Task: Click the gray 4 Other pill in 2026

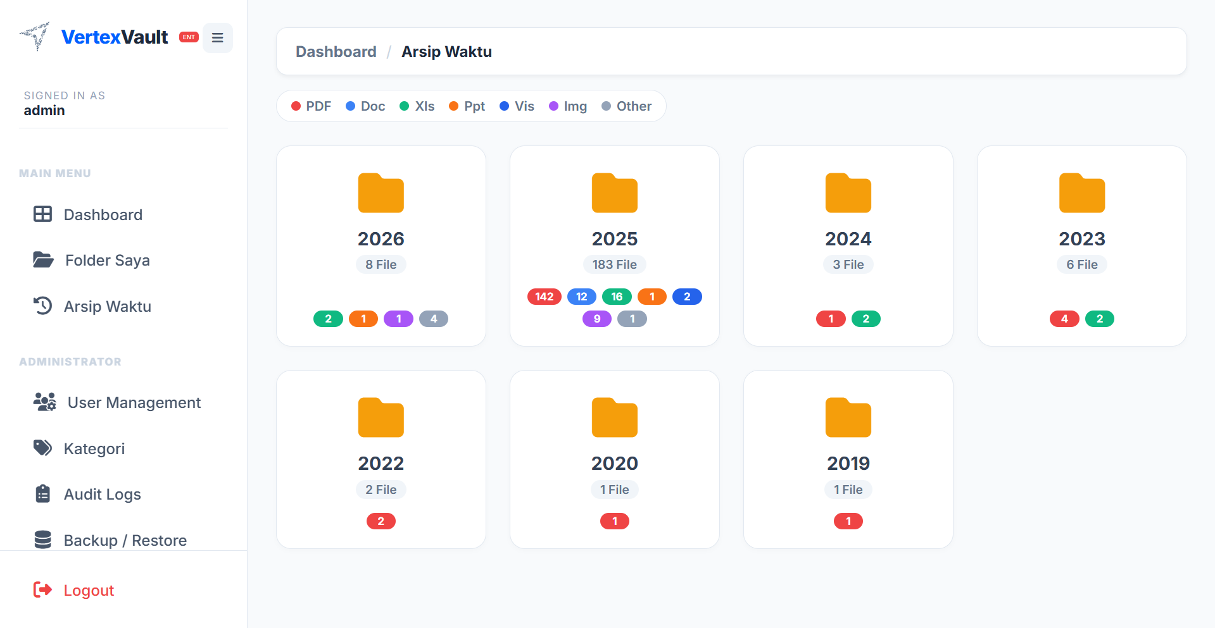Action: pos(434,319)
